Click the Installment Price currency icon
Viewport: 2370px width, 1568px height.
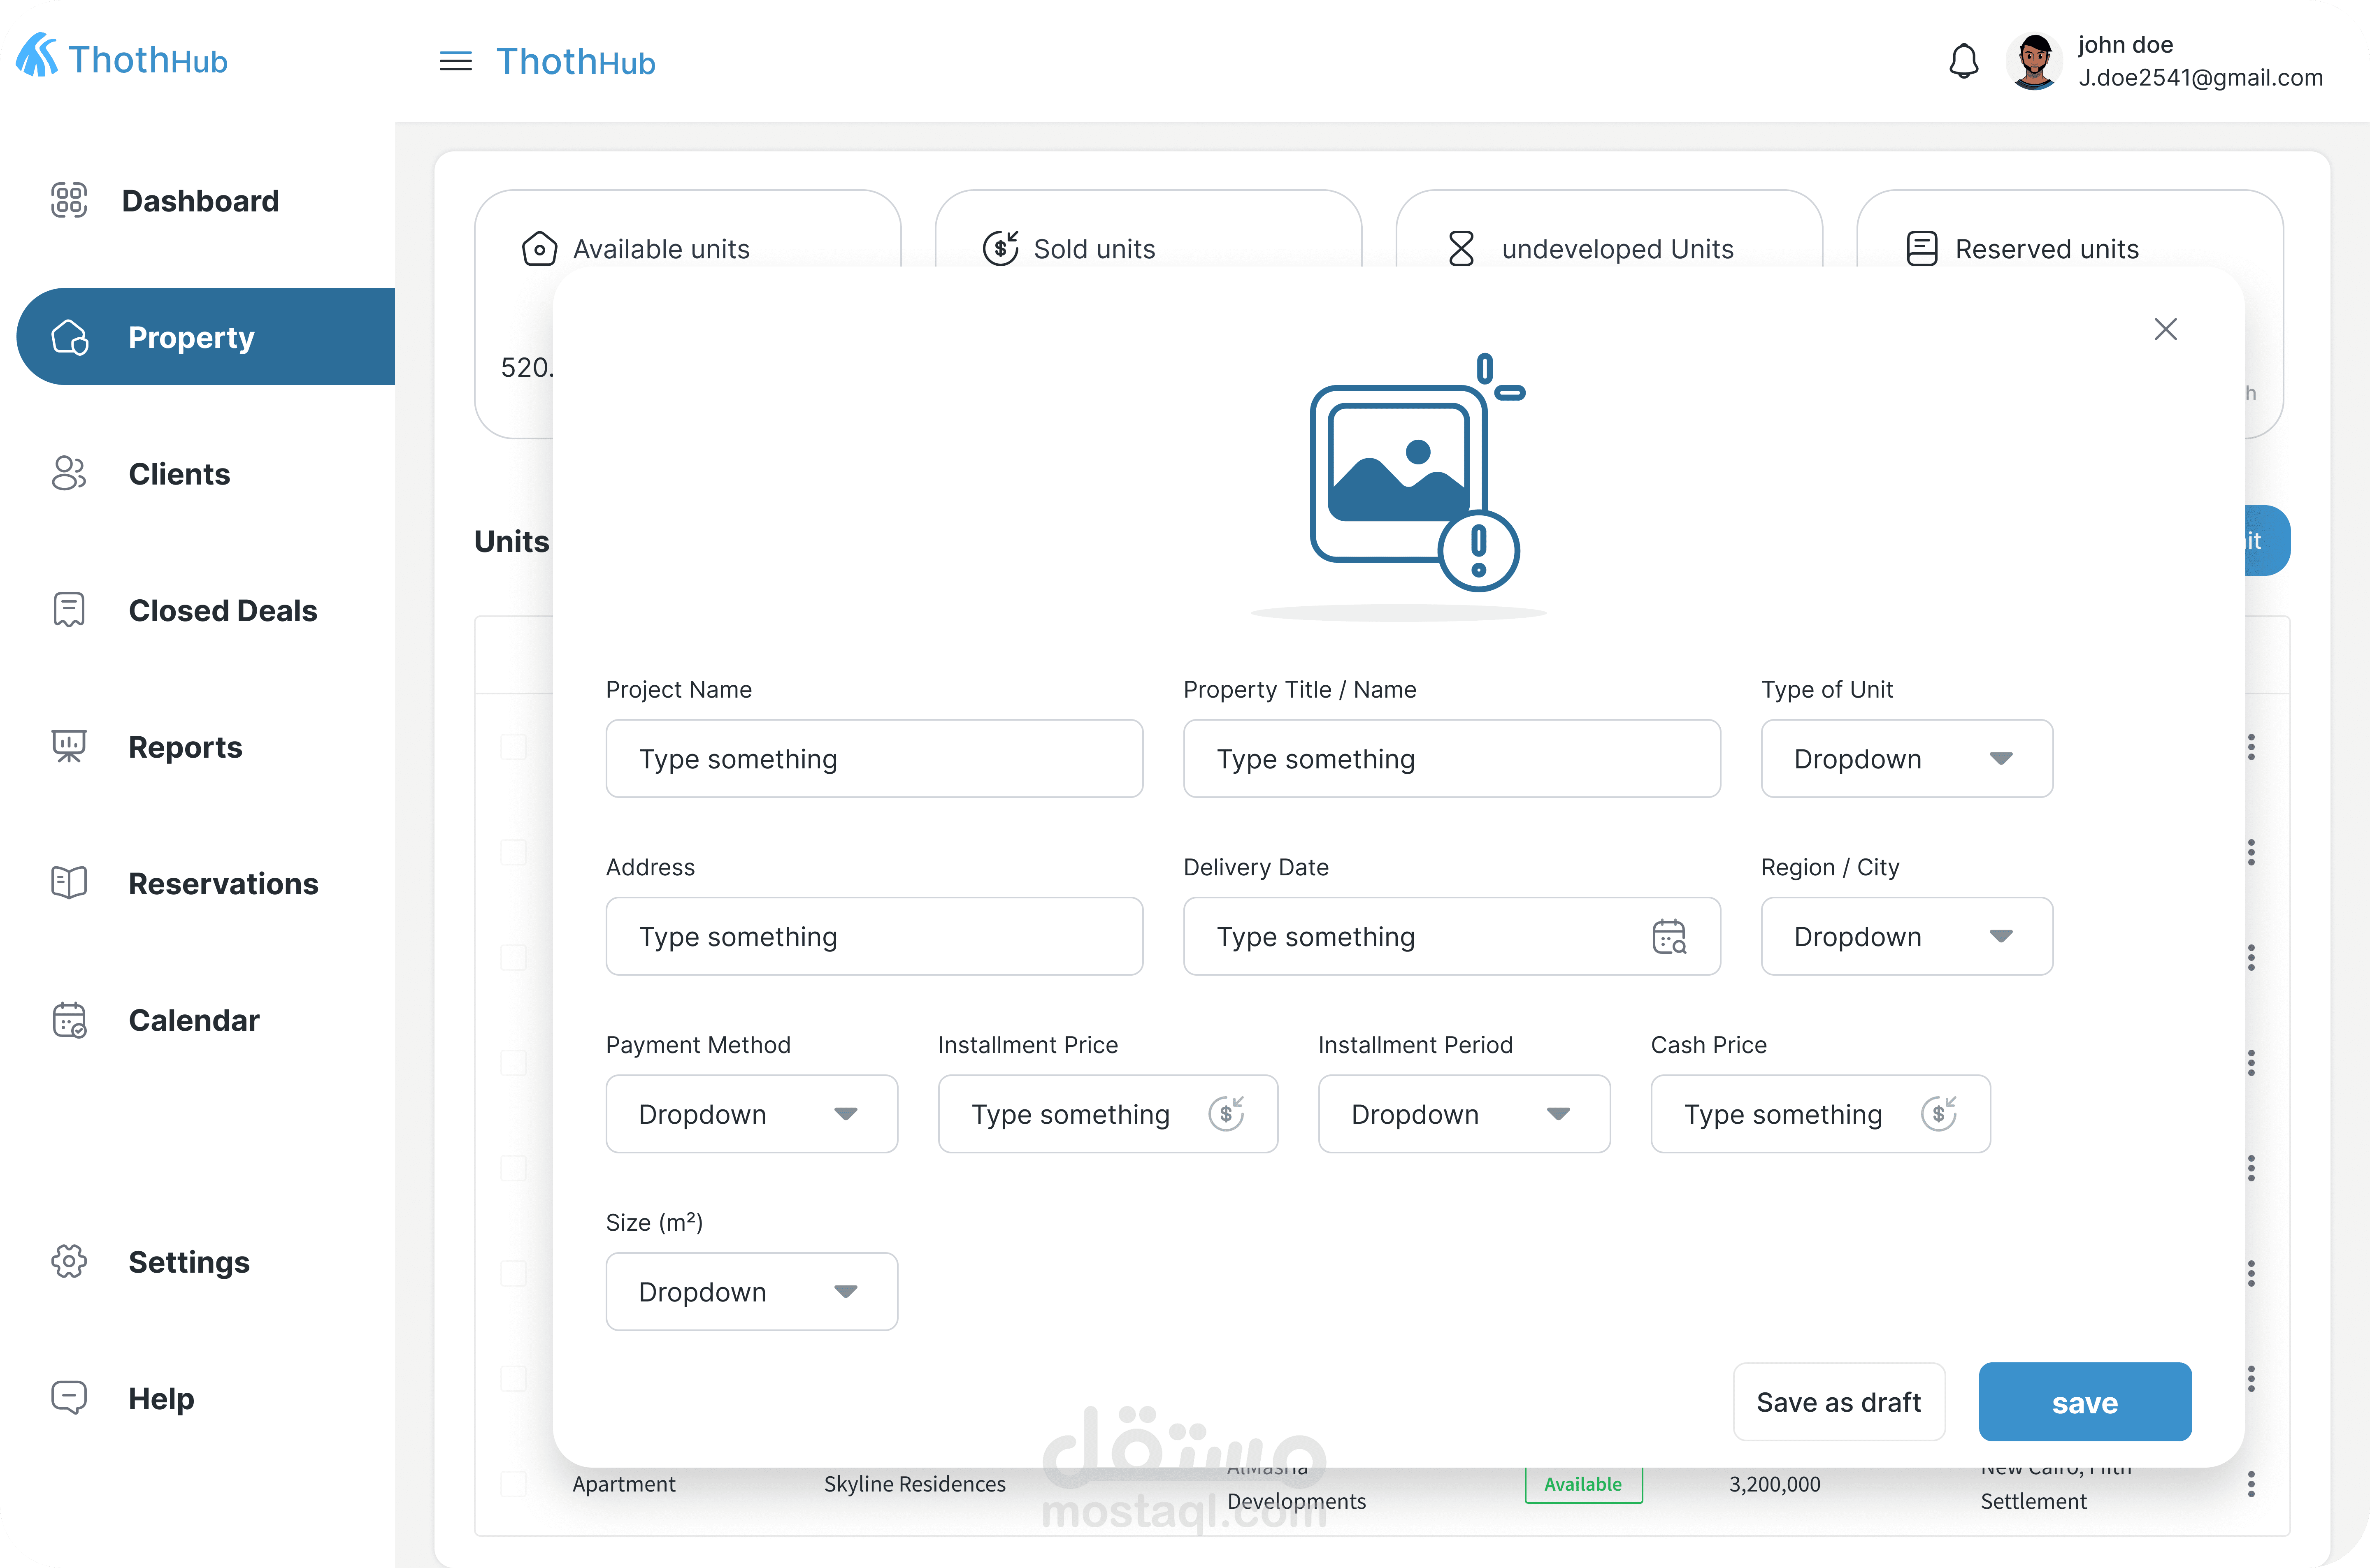coord(1226,1114)
